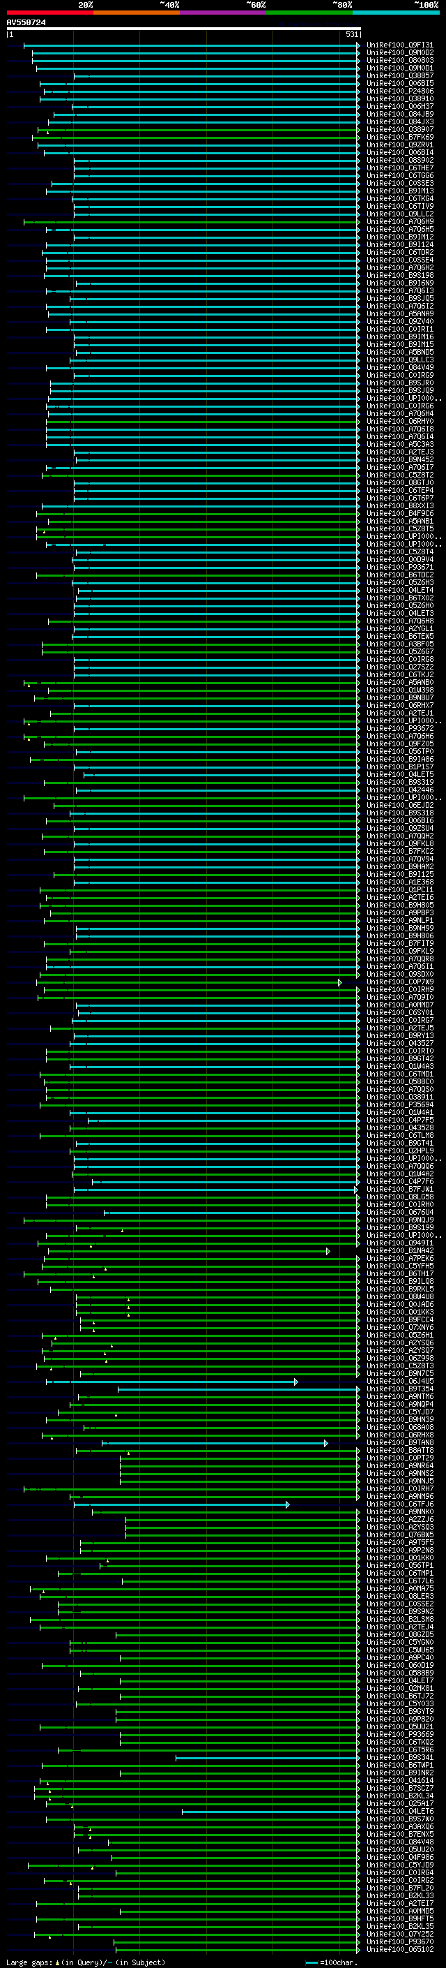Click the green ~80% identity legend segment
This screenshot has height=1968, width=446.
(x=309, y=13)
